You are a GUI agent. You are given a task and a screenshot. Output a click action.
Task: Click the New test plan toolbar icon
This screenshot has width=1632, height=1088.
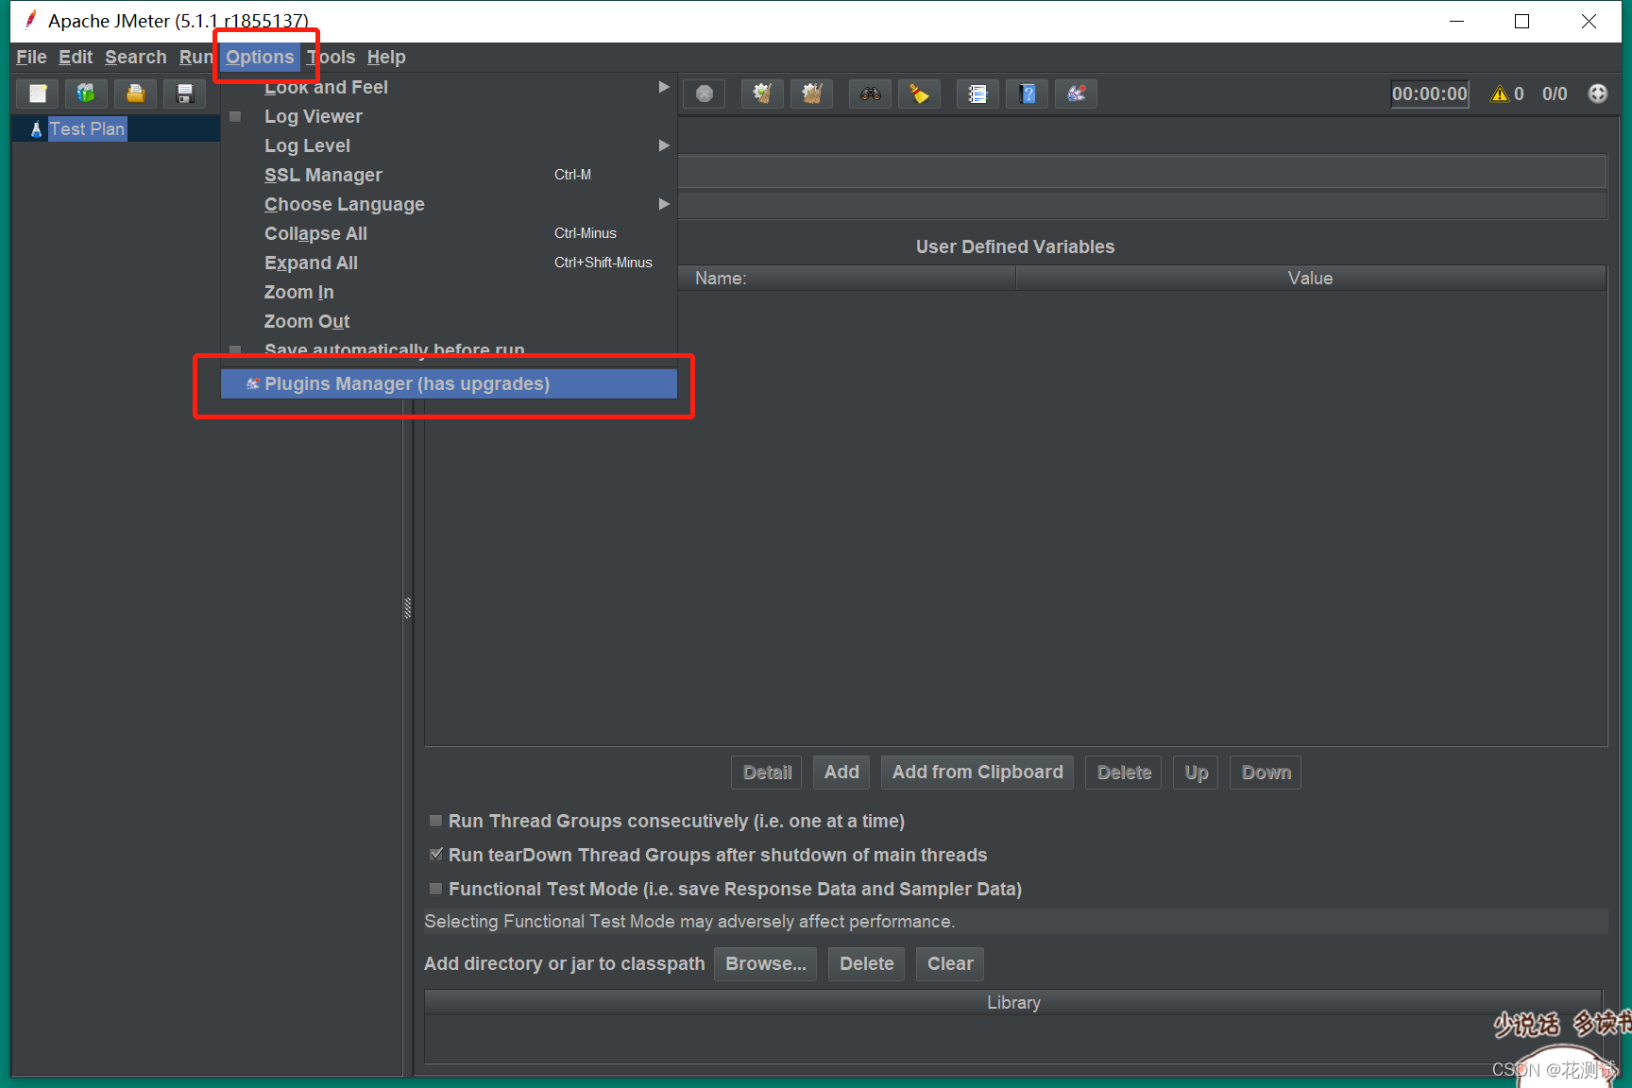click(38, 93)
